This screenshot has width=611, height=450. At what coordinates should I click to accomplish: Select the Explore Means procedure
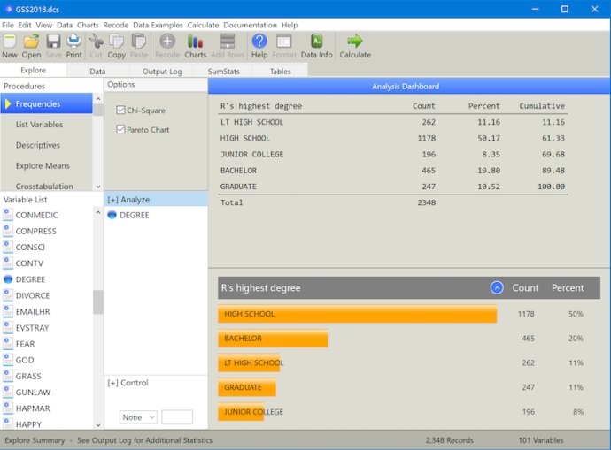click(47, 165)
